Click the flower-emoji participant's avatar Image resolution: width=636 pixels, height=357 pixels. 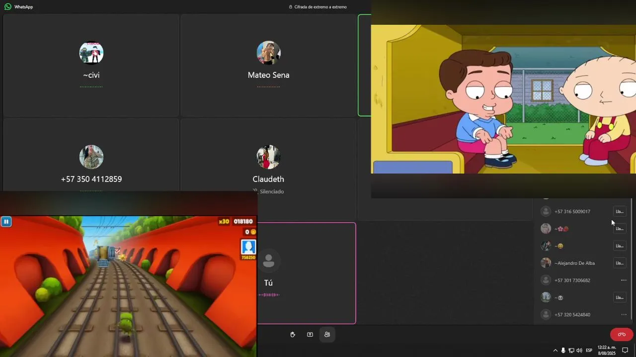(546, 229)
